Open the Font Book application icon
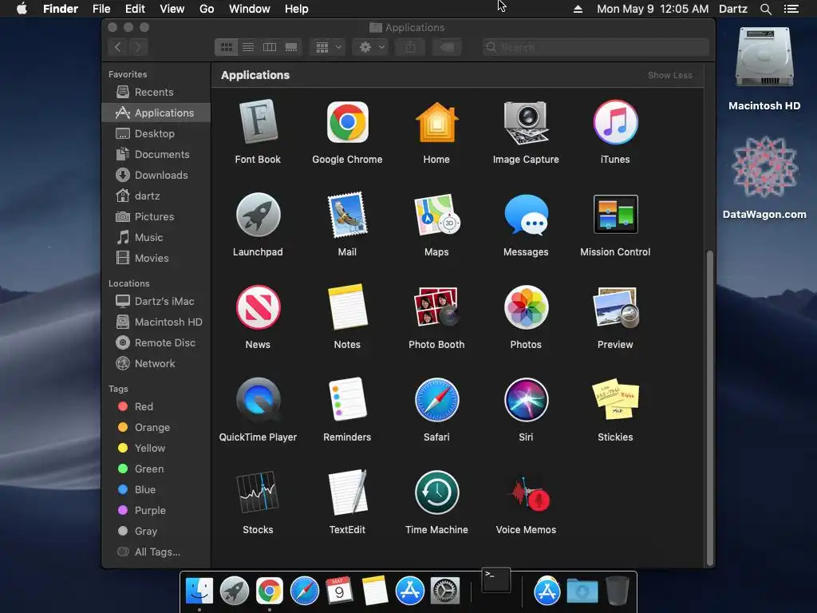817x613 pixels. [258, 123]
